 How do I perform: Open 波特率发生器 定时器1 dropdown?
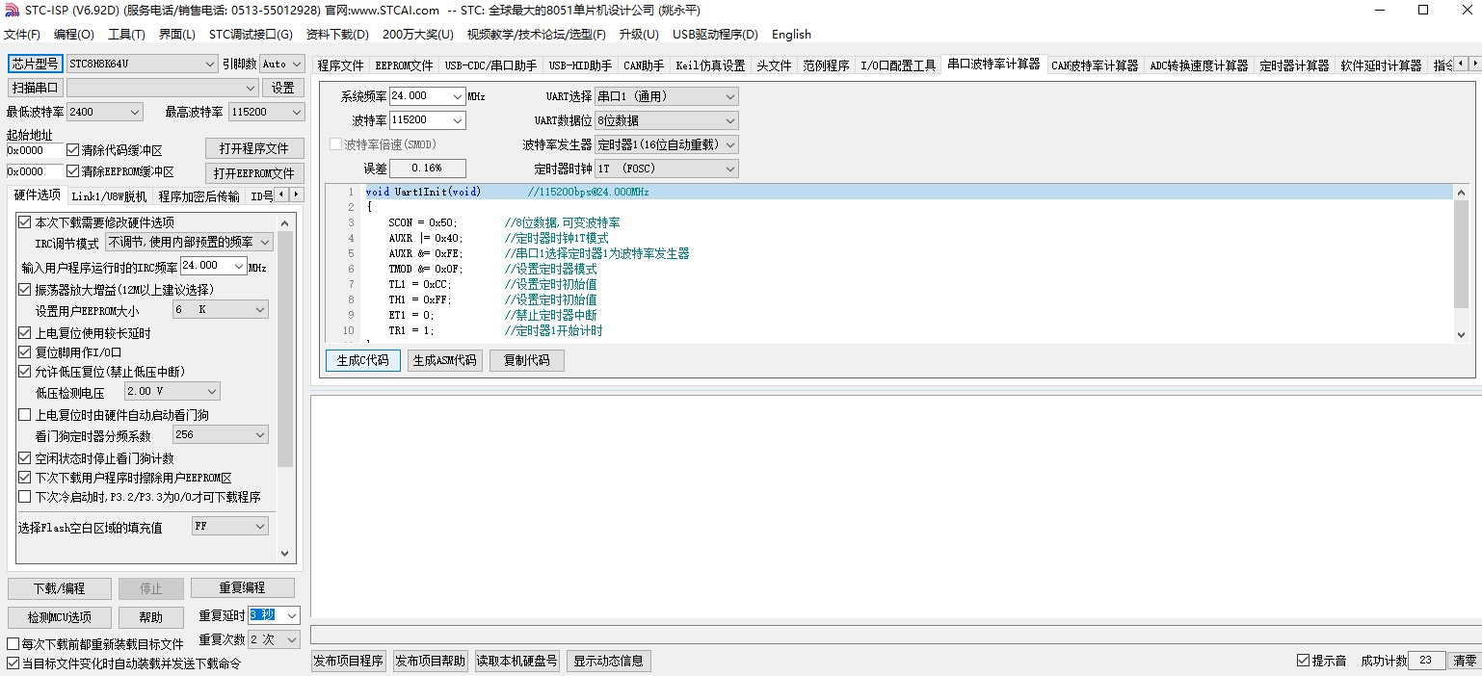[x=667, y=144]
